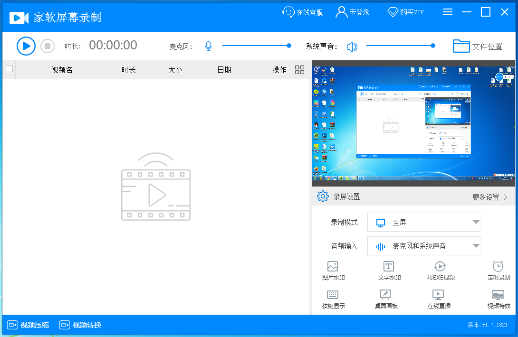Click the 版本 v1.7.1821 version text
This screenshot has height=337, width=518.
[x=488, y=325]
